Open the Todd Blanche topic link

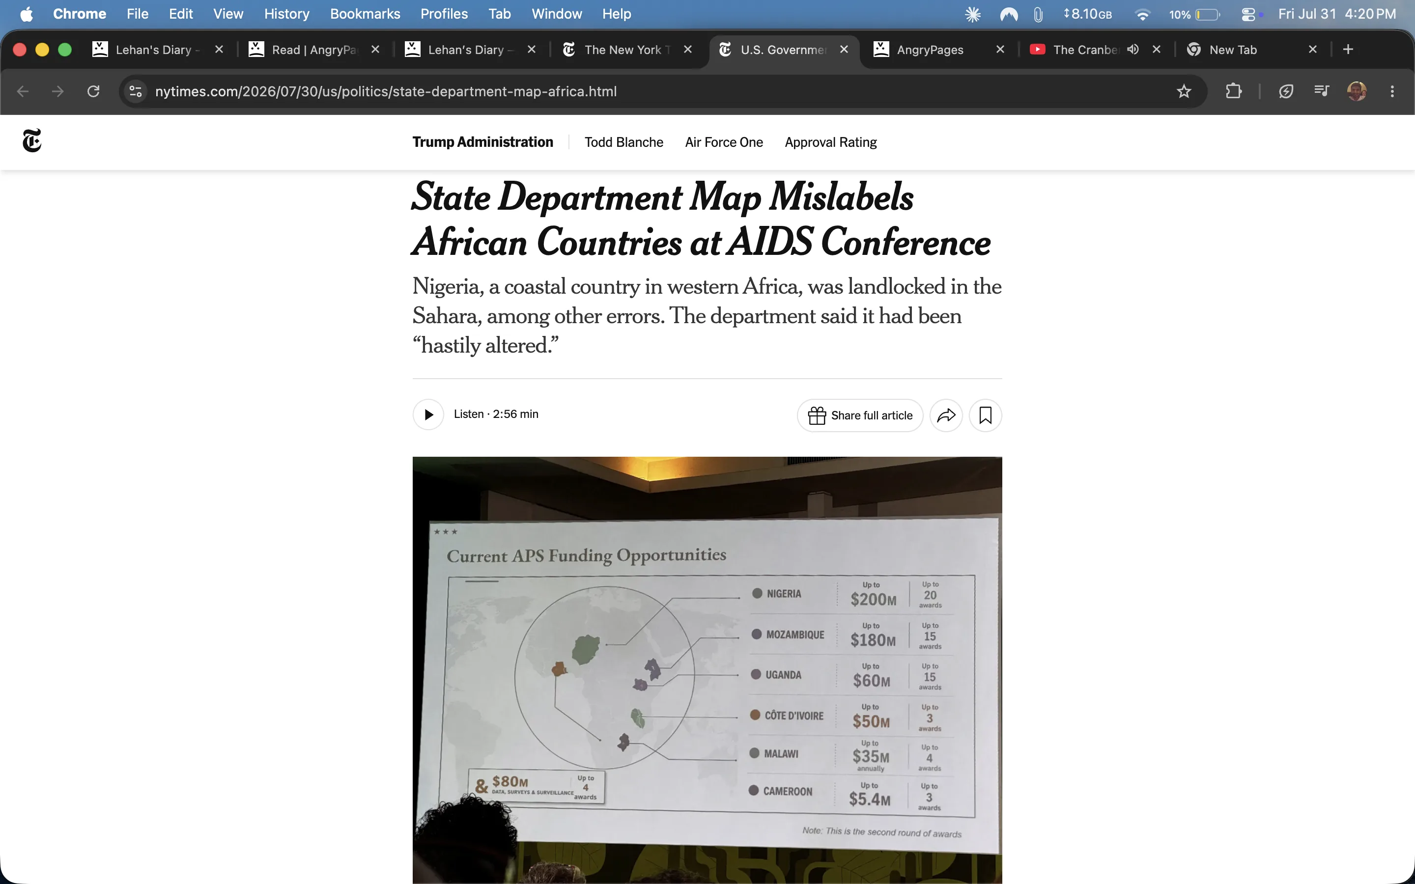(624, 142)
